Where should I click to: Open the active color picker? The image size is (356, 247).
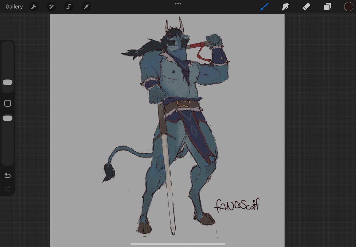(349, 7)
